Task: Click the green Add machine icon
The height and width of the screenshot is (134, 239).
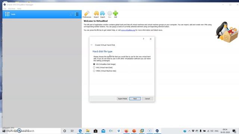Action: [115, 14]
